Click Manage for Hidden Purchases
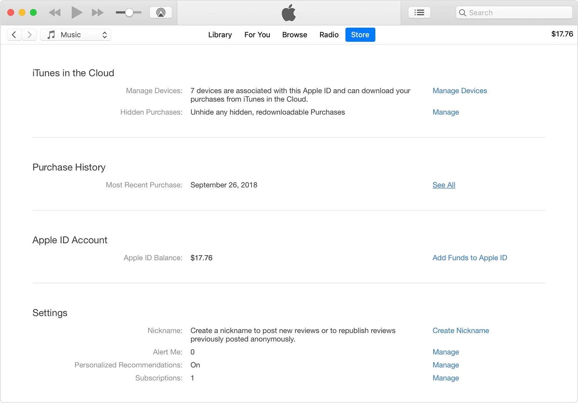Viewport: 578px width, 403px height. [446, 112]
